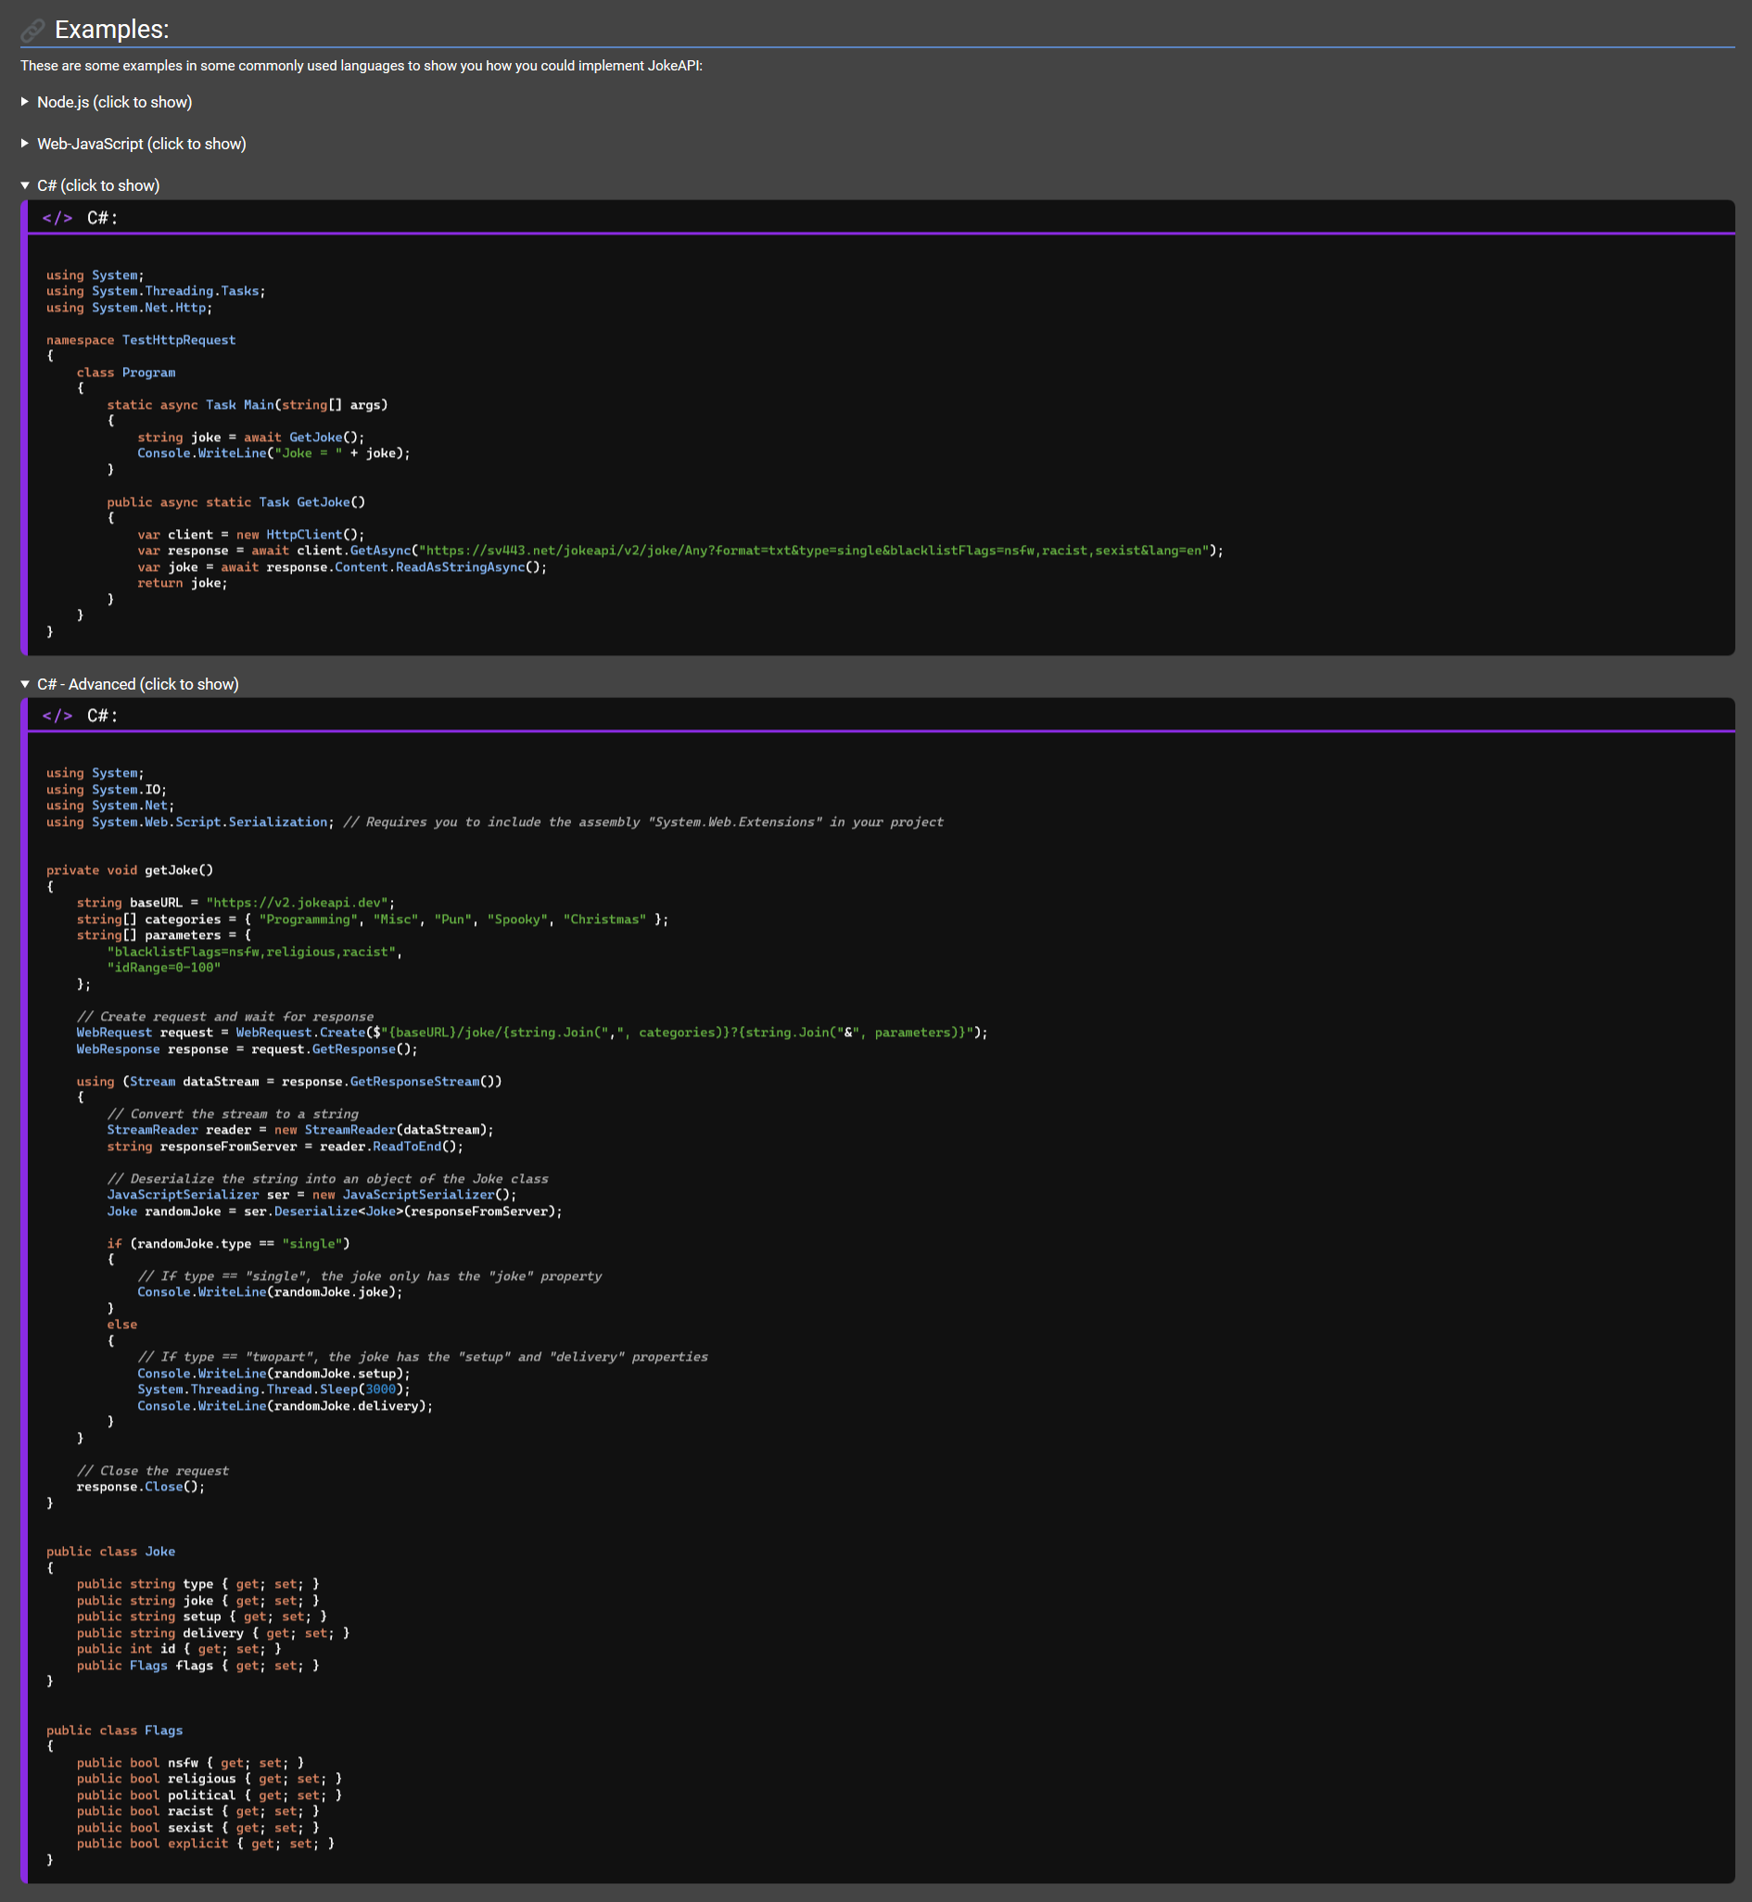Select the "Web-JavaScript (click to show)" label

pyautogui.click(x=141, y=143)
